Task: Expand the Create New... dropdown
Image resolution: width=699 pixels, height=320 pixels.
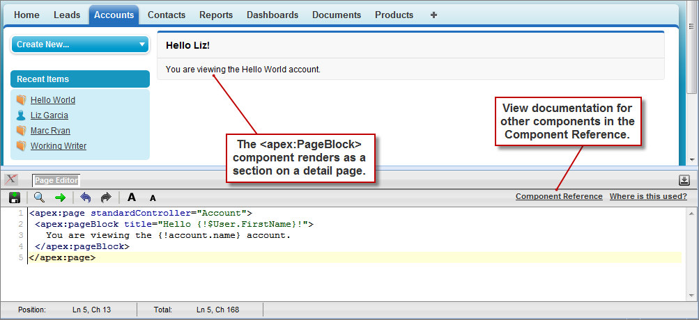Action: 79,45
